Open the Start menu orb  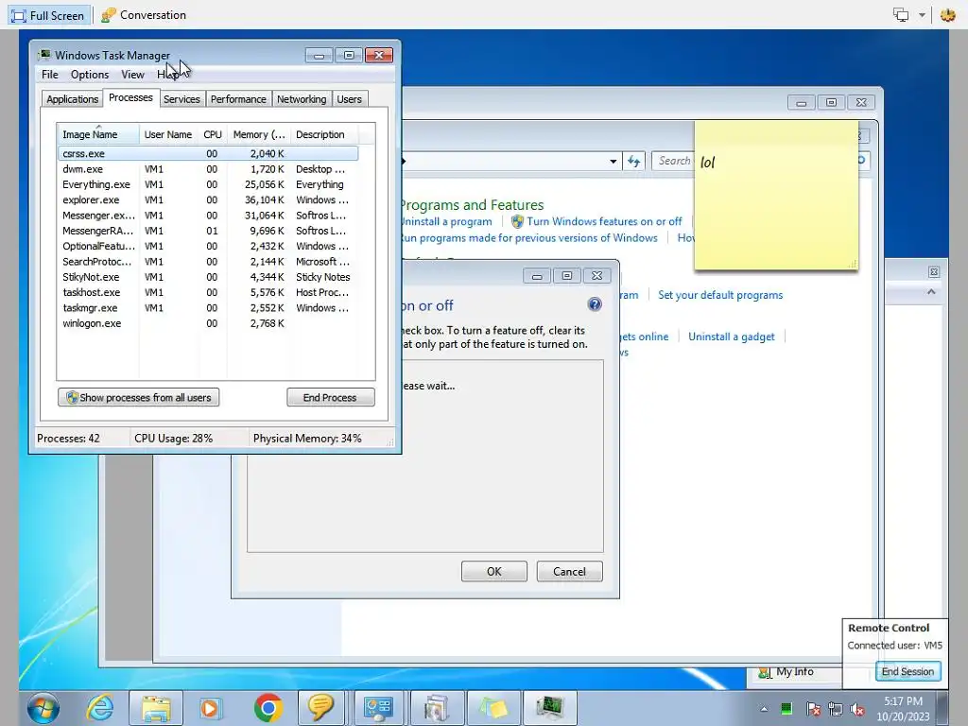coord(43,707)
